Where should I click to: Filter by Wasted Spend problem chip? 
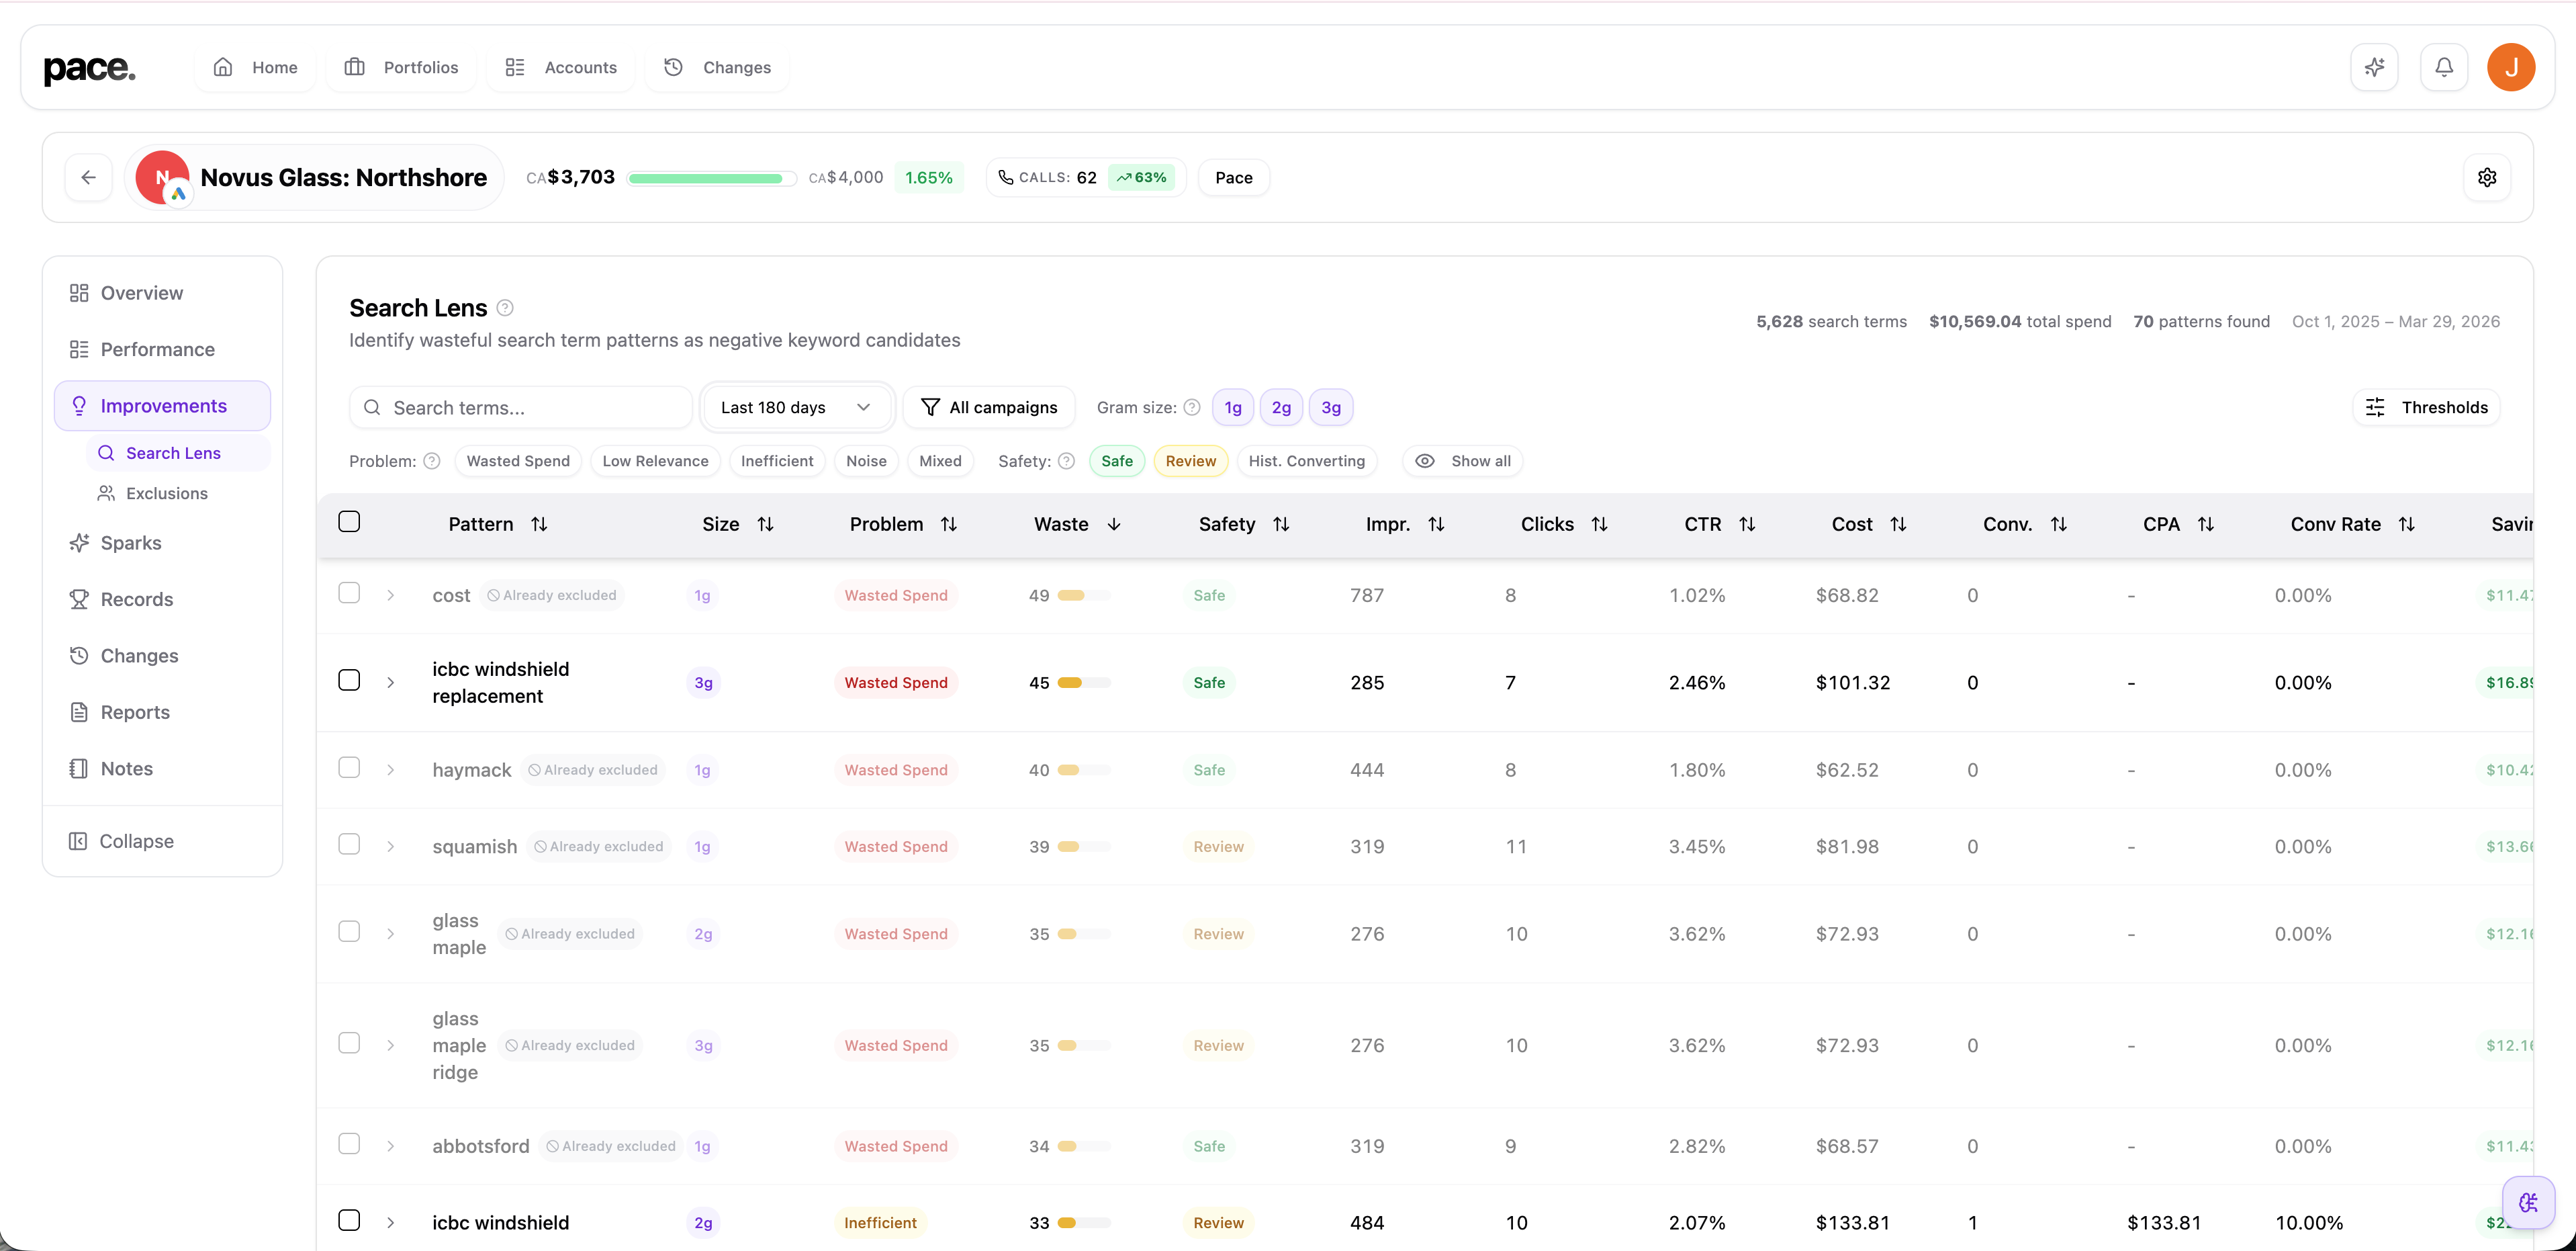click(x=517, y=460)
